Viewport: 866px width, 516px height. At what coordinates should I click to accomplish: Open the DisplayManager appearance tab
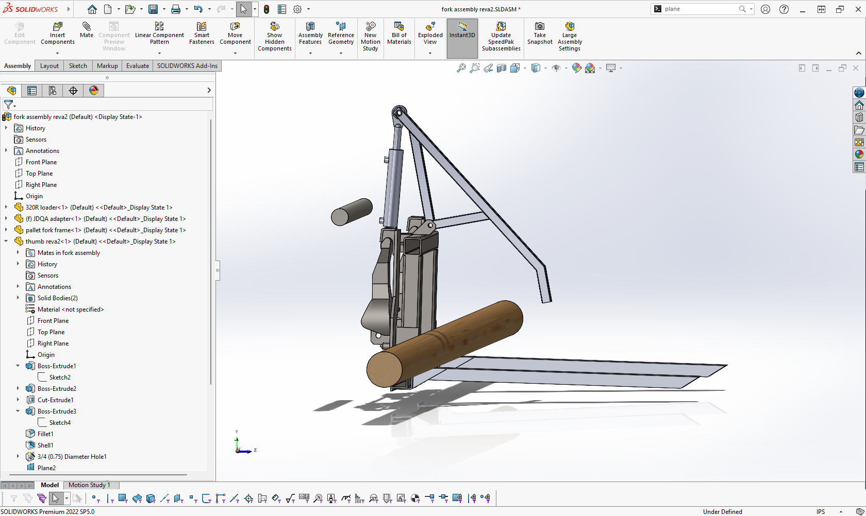click(x=94, y=91)
